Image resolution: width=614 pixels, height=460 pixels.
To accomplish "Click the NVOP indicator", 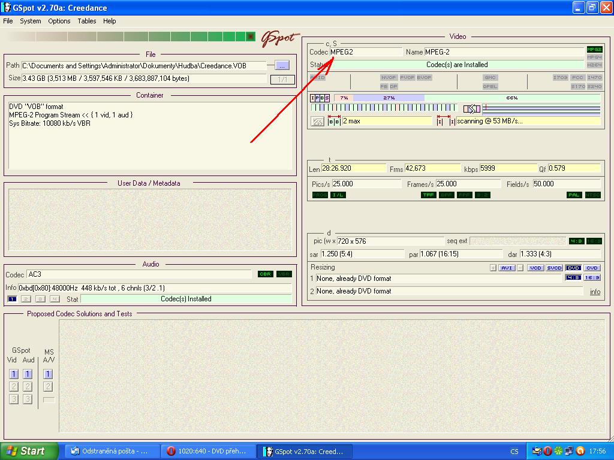I will 389,77.
